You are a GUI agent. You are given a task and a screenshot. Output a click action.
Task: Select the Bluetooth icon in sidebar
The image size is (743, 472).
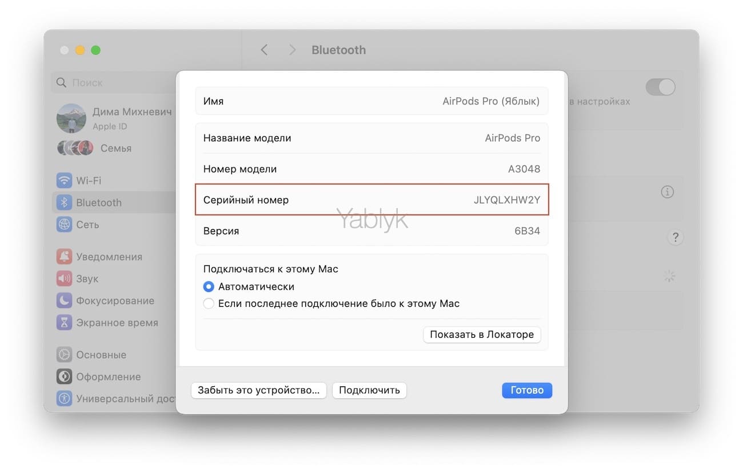coord(64,202)
